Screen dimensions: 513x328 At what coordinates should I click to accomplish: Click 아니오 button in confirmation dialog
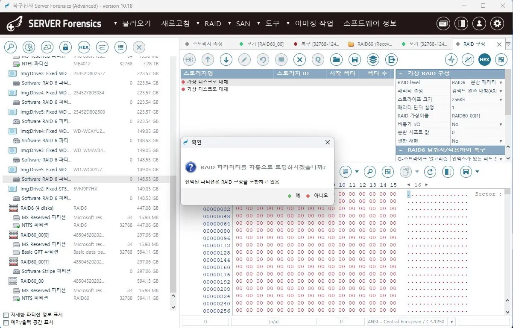tap(317, 195)
